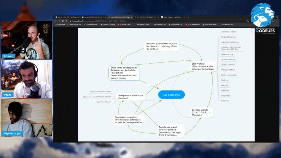The height and width of the screenshot is (158, 281).
Task: View site info via the padlock icon
Action: (x=71, y=21)
